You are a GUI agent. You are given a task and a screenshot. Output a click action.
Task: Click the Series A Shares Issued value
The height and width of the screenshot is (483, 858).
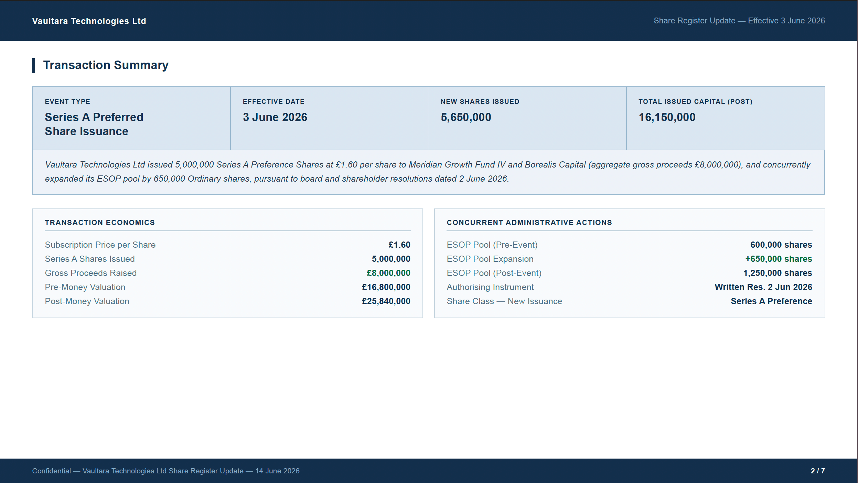(391, 259)
